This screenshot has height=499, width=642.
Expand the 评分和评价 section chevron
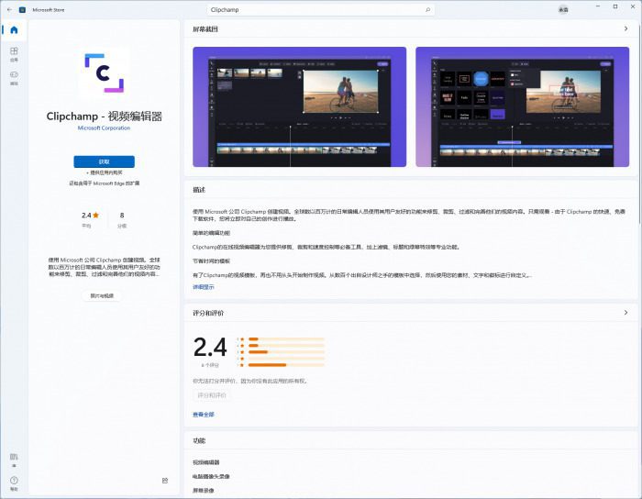pyautogui.click(x=625, y=313)
